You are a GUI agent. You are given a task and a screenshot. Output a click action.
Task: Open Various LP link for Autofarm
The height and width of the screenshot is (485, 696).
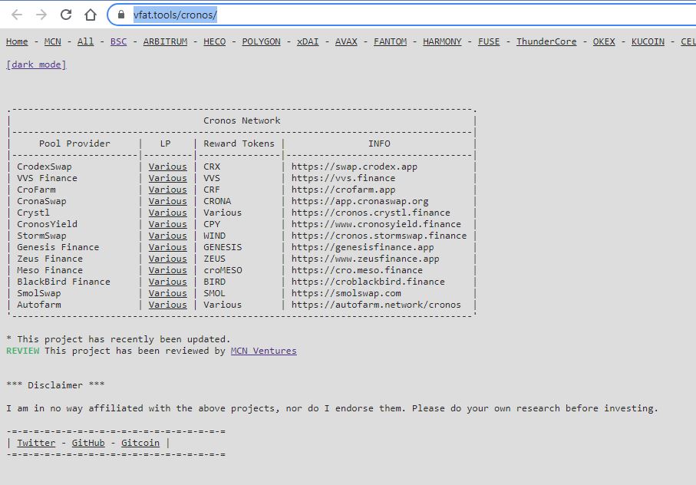pos(168,305)
